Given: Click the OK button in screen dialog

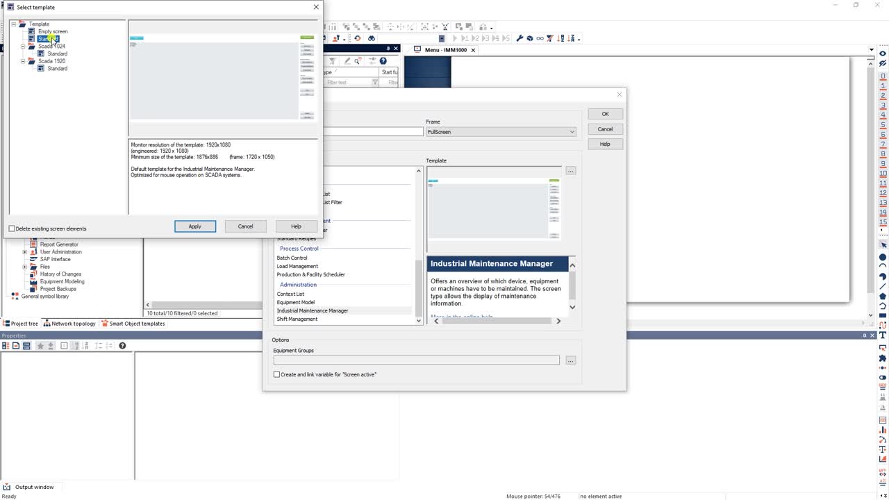Looking at the screenshot, I should [x=605, y=114].
